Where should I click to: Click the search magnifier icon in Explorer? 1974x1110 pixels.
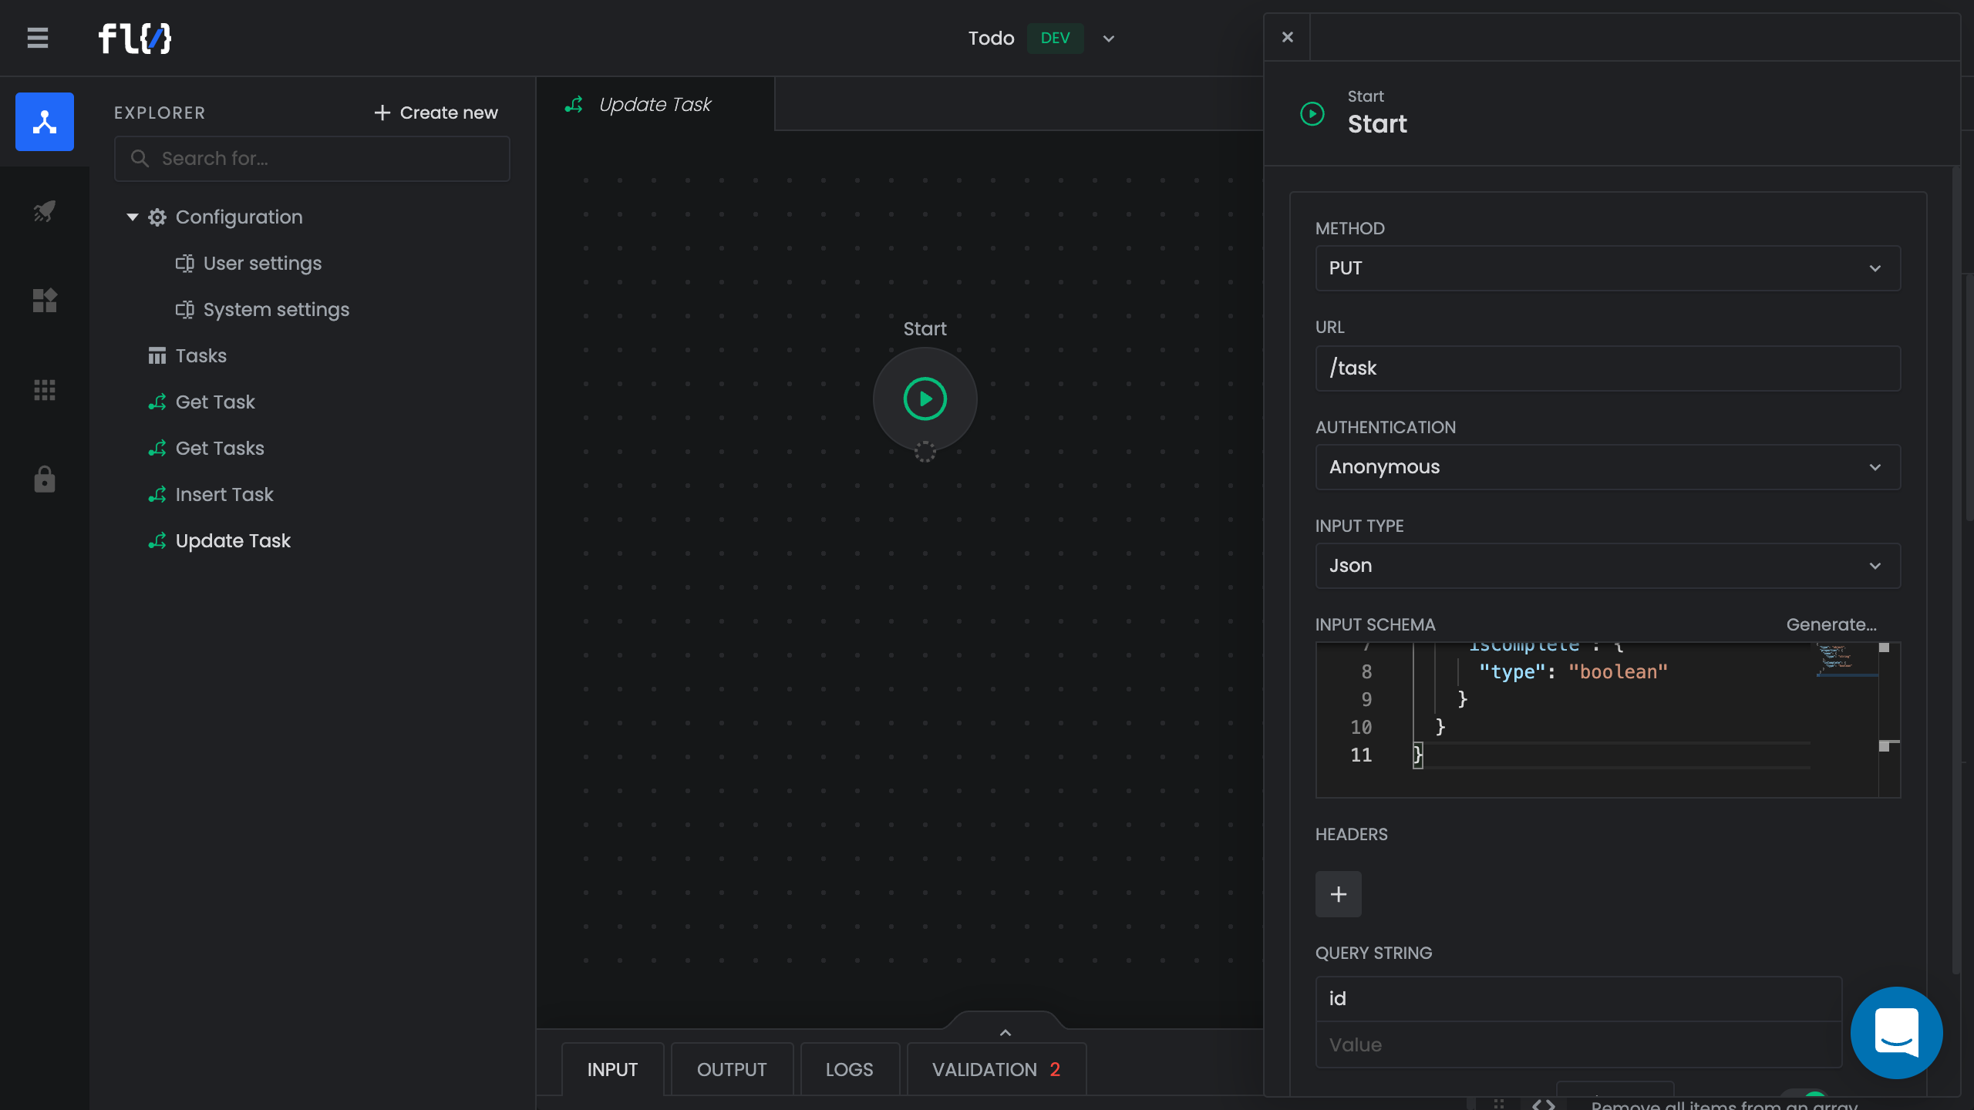(140, 158)
